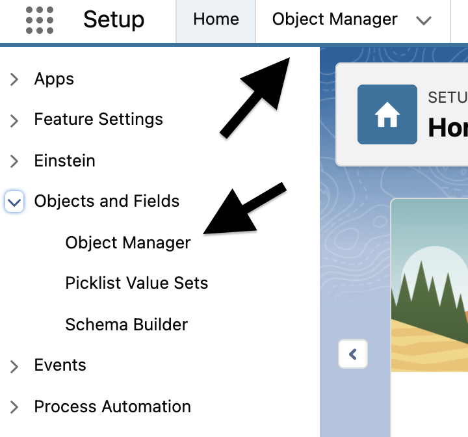Screen dimensions: 468x437
Task: Collapse the Objects and Fields chevron
Action: coord(14,202)
